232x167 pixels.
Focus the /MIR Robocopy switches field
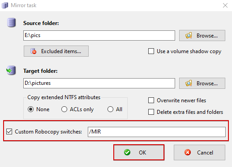click(157, 132)
